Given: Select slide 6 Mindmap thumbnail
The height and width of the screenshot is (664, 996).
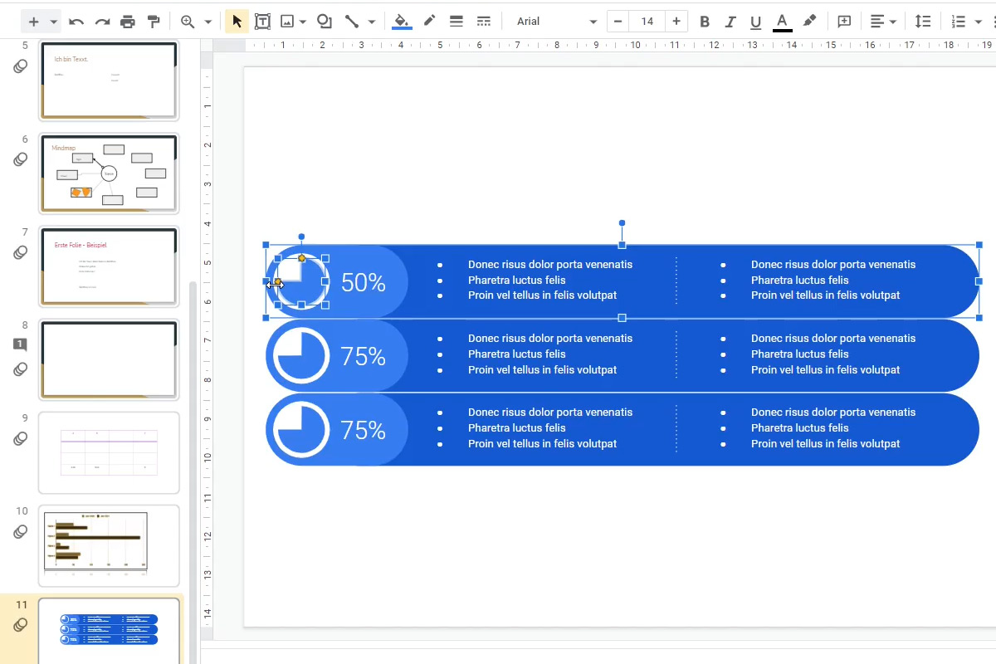Looking at the screenshot, I should pos(109,173).
